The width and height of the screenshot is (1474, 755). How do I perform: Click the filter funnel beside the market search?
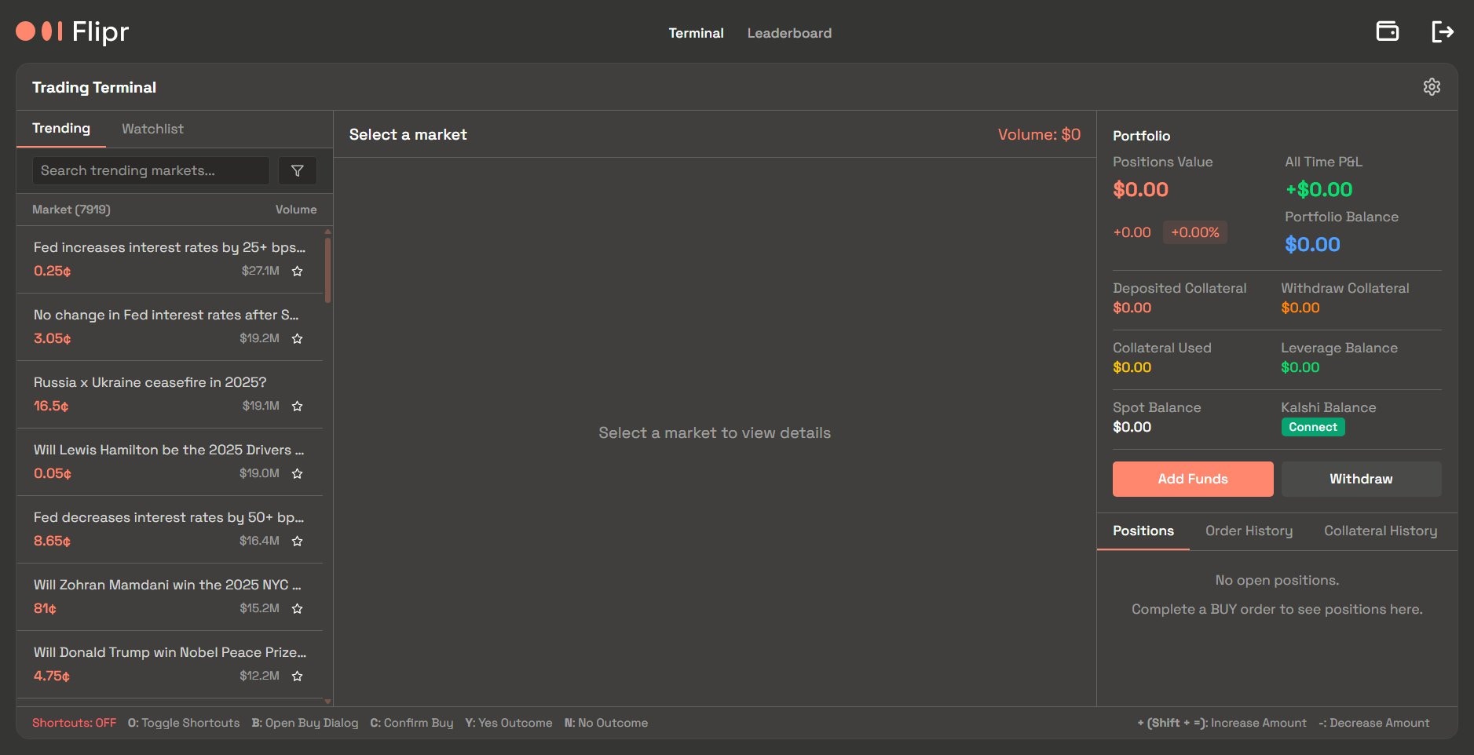[297, 170]
